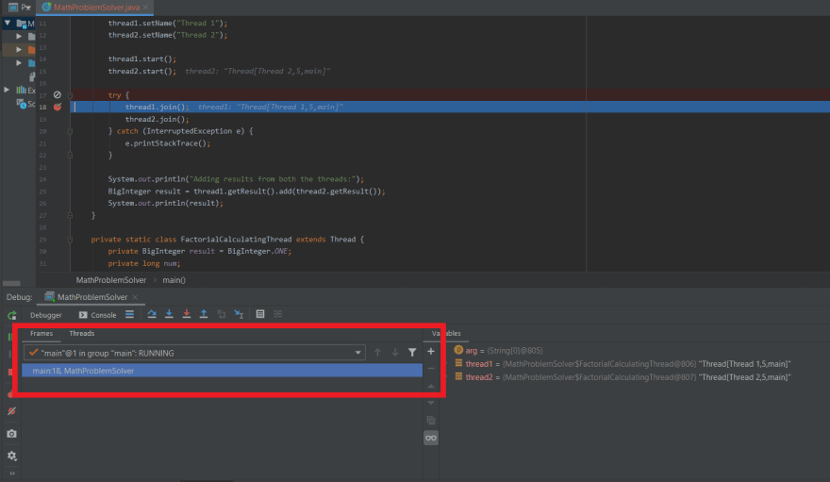Expand the orange folder in project tree
The height and width of the screenshot is (482, 830).
[19, 49]
